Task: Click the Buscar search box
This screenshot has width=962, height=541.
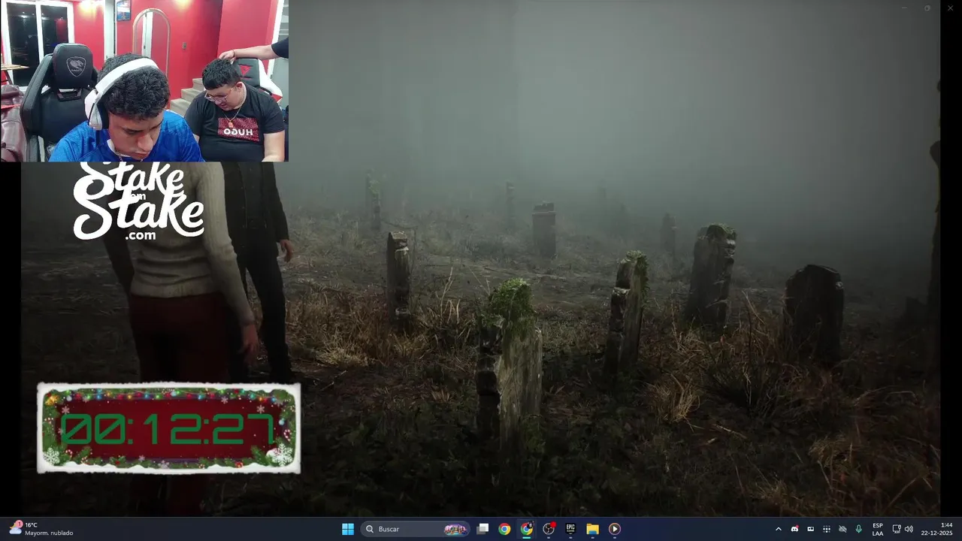Action: 416,529
